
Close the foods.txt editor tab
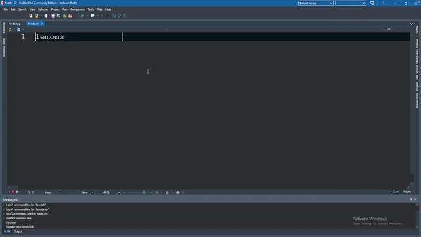[42, 24]
